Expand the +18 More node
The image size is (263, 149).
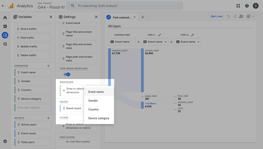click(150, 104)
